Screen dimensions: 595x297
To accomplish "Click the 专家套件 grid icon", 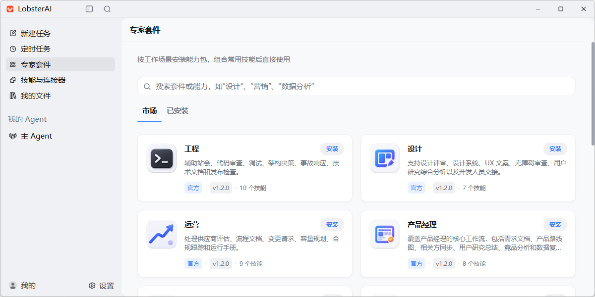I will tap(13, 64).
